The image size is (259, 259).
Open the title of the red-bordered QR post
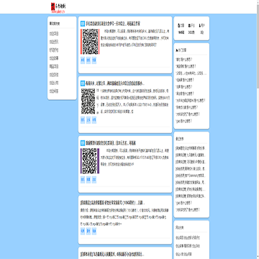click(x=113, y=24)
